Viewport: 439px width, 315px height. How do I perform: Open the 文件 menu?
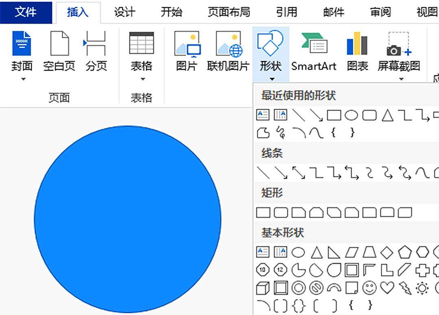(x=26, y=12)
